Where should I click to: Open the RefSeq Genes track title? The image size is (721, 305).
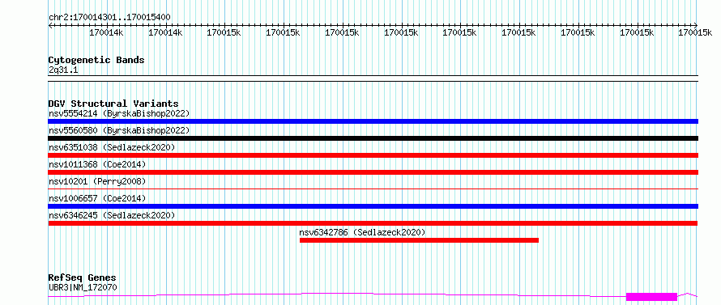click(x=83, y=278)
